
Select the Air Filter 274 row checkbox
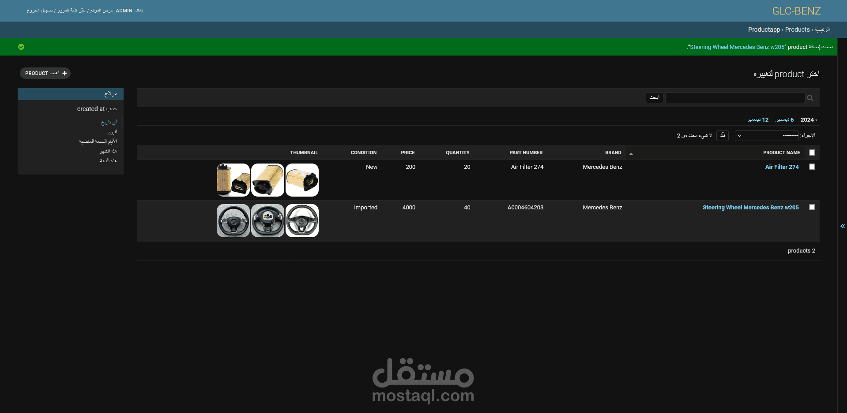pyautogui.click(x=812, y=167)
